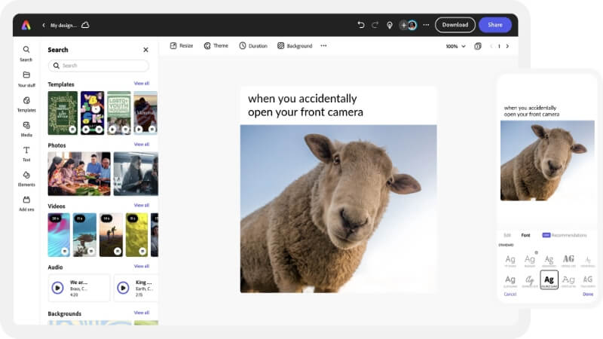
Task: Close the Search panel
Action: 145,50
